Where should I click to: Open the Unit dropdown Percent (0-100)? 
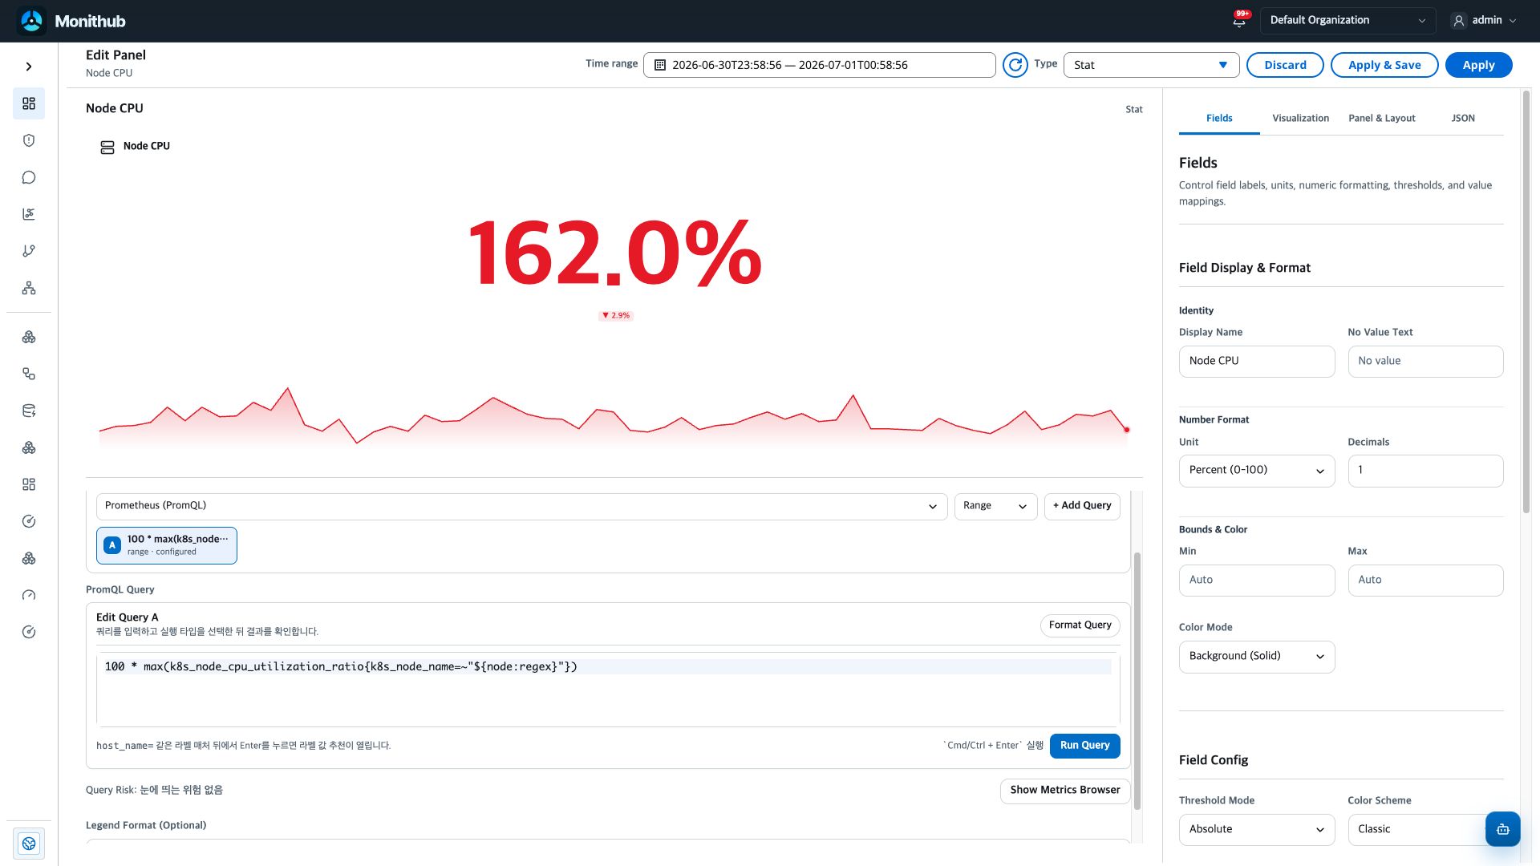(x=1256, y=471)
